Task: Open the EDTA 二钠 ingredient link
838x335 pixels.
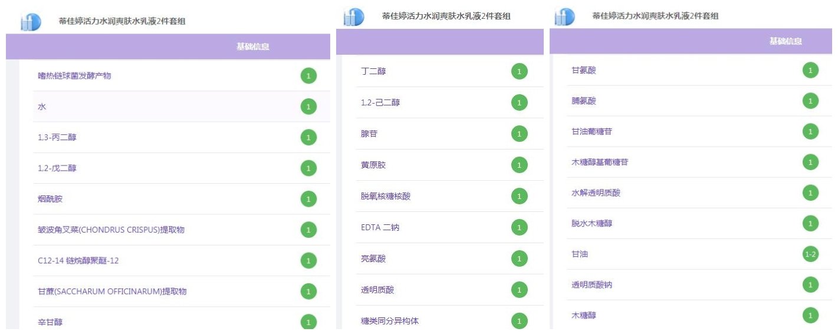Action: click(380, 227)
